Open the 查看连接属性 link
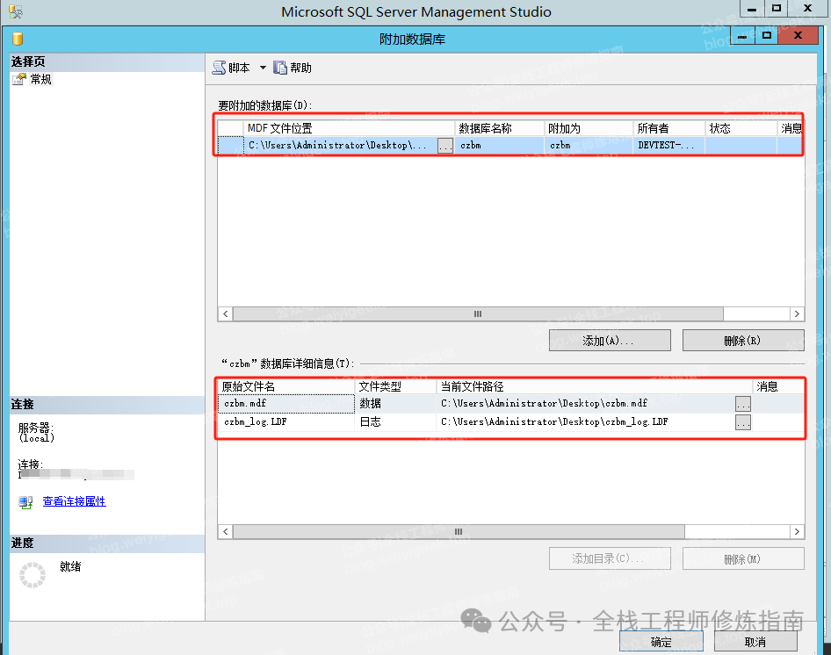 pyautogui.click(x=75, y=501)
